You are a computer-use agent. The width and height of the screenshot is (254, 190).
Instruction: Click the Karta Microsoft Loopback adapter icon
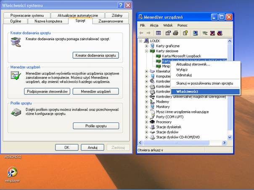coord(158,56)
